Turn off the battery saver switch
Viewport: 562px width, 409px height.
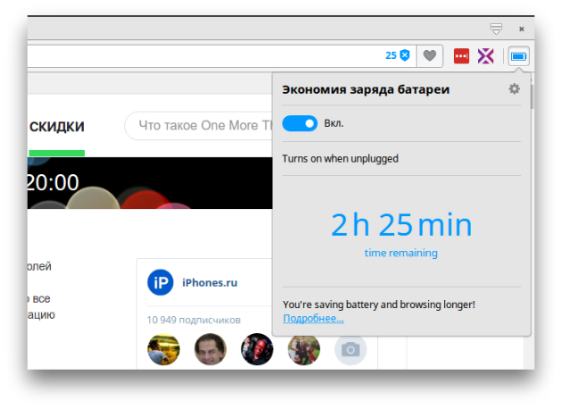coord(300,123)
